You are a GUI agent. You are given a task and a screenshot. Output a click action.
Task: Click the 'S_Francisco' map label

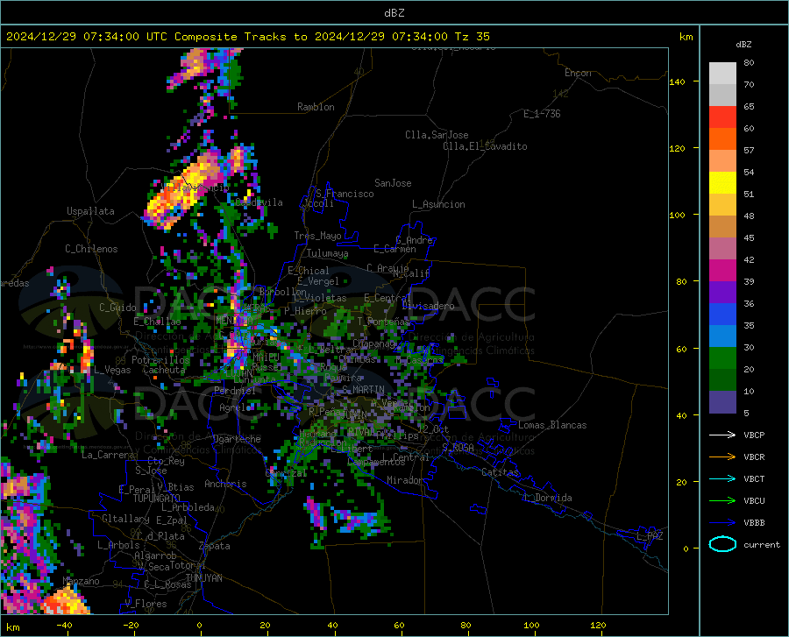tap(345, 194)
